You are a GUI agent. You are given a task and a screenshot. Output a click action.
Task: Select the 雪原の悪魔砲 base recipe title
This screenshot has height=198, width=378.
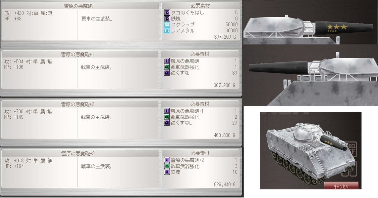78,6
